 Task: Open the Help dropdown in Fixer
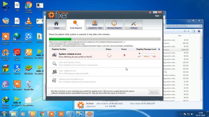click(158, 16)
